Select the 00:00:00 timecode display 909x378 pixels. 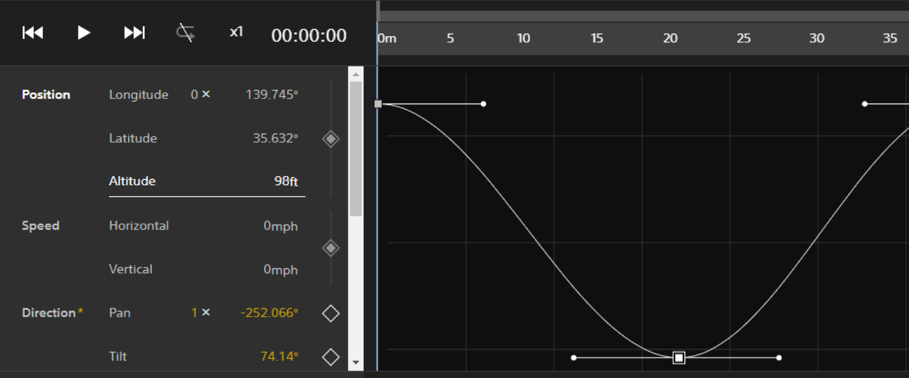point(309,35)
